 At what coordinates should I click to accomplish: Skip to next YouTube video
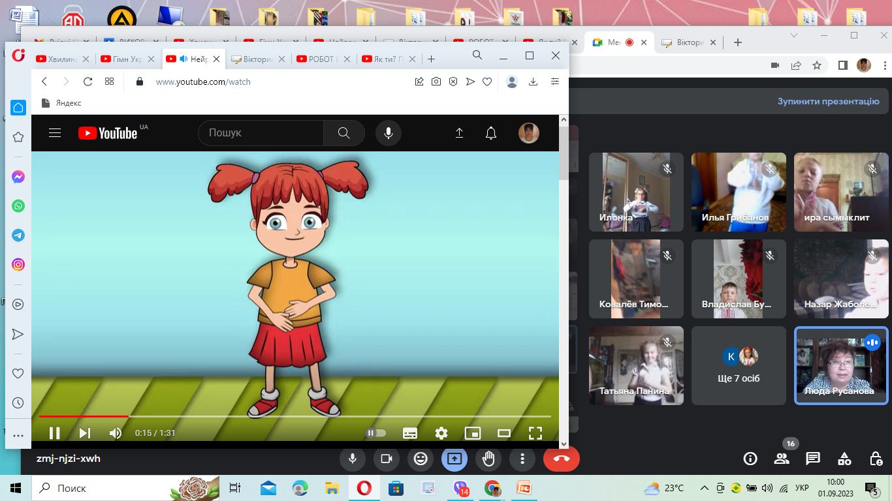pyautogui.click(x=85, y=433)
